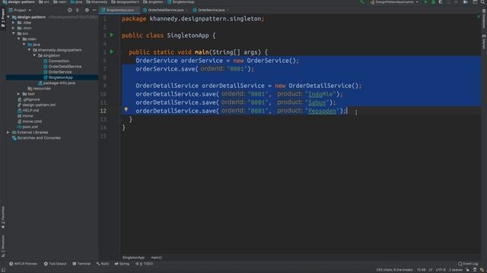Image resolution: width=487 pixels, height=273 pixels.
Task: Open the DesignPatternApplication run configuration dropdown
Action: tap(394, 2)
